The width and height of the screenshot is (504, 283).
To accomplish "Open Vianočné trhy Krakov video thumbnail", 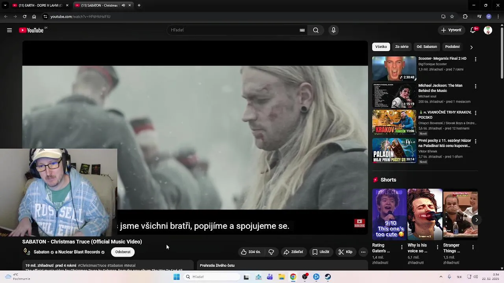I will click(394, 122).
